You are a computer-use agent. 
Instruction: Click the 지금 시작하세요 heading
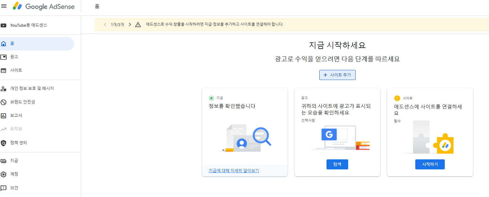coord(338,45)
